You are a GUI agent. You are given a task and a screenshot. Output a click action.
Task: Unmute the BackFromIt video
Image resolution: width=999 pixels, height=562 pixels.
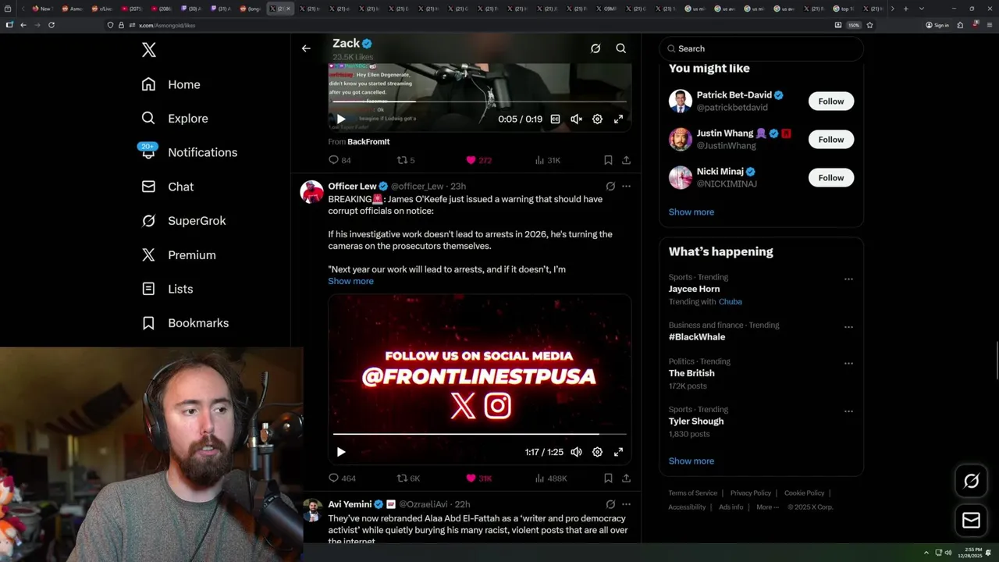[576, 119]
